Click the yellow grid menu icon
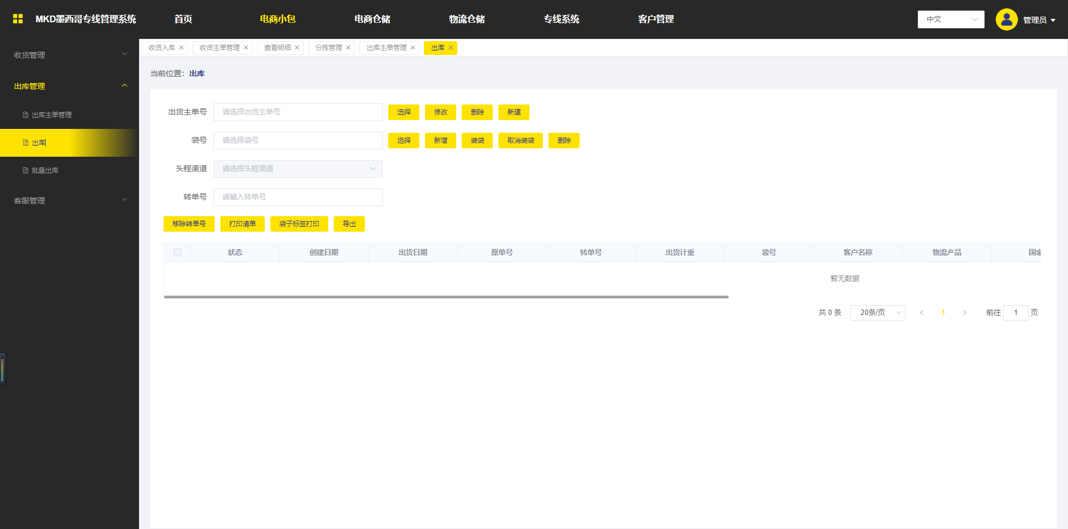 18,19
